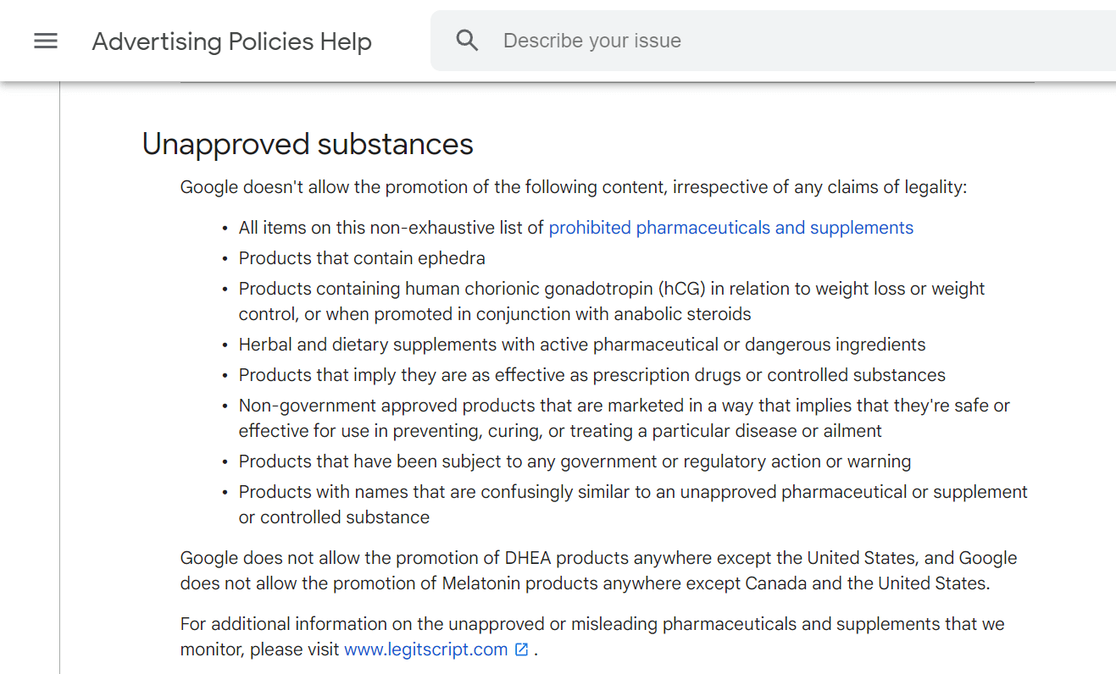
Task: Click the horizontal divider above the heading
Action: pos(607,82)
